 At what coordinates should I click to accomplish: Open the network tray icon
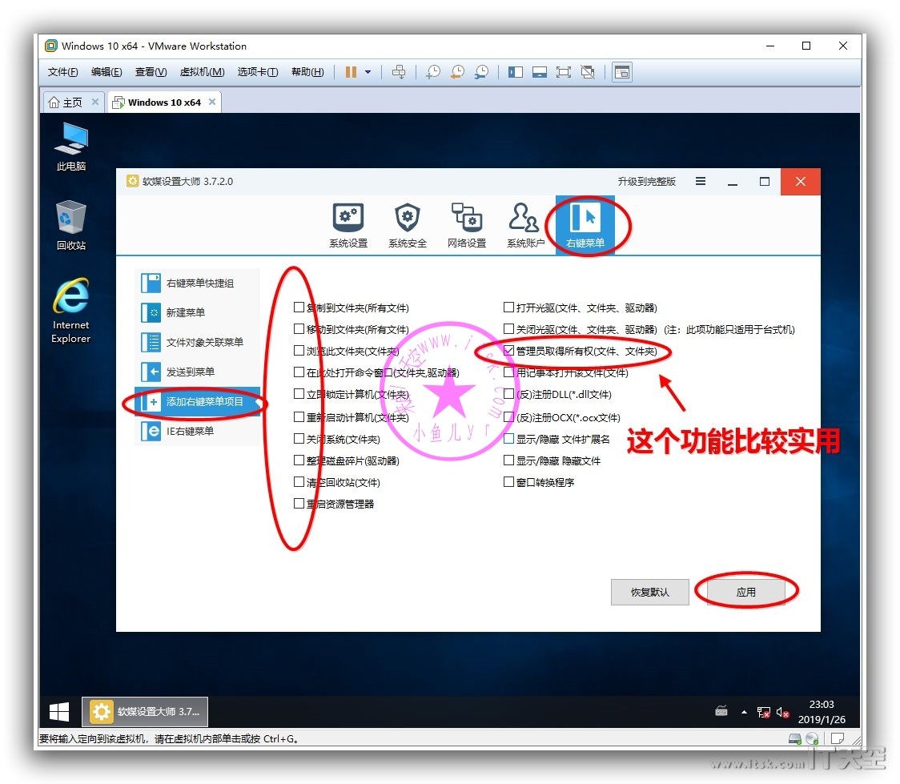(x=763, y=712)
